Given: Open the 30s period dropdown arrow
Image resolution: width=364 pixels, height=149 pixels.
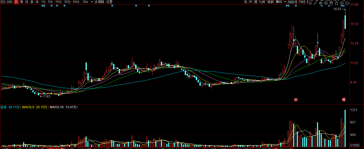Looking at the screenshot, I should (x=92, y=2).
